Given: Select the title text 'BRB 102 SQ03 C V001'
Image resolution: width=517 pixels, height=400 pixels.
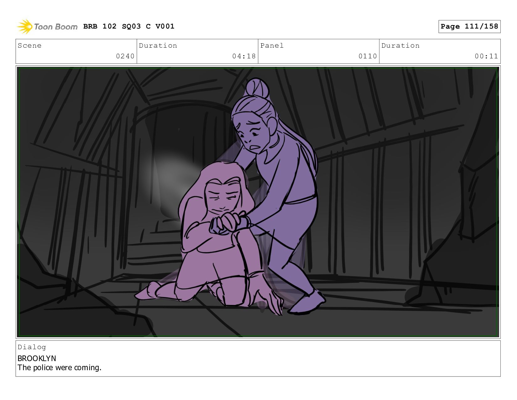Looking at the screenshot, I should coord(129,26).
